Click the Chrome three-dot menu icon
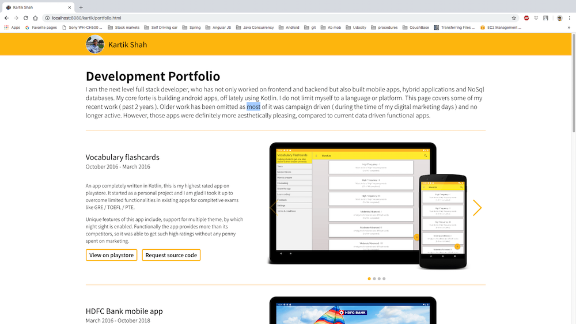 [570, 18]
